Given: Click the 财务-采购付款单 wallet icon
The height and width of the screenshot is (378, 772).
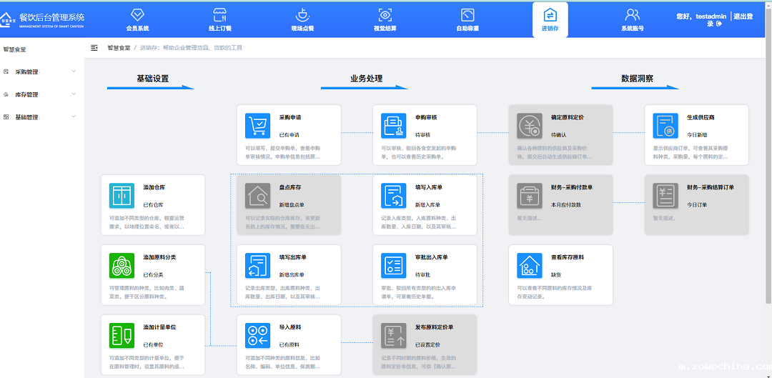Looking at the screenshot, I should pyautogui.click(x=529, y=195).
